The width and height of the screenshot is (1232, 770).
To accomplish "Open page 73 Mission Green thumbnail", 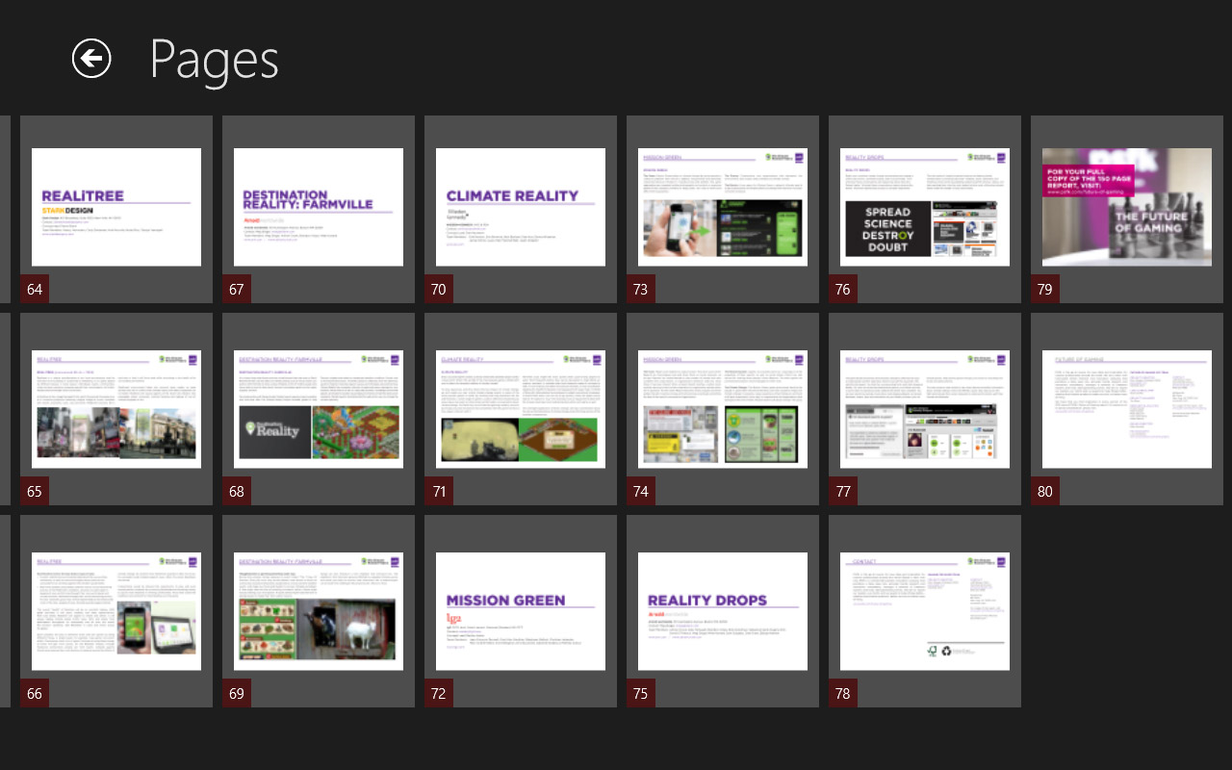I will (723, 207).
